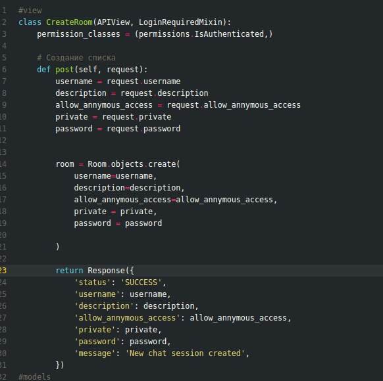Screen dimensions: 383x381
Task: Click the method name 'post'
Action: click(64, 70)
